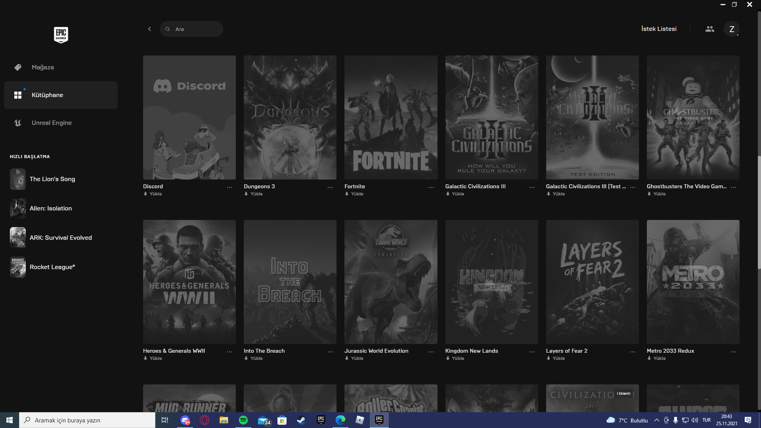Screen dimensions: 761x428
Task: Open the Ghostbusters cover thumbnail
Action: 693,117
